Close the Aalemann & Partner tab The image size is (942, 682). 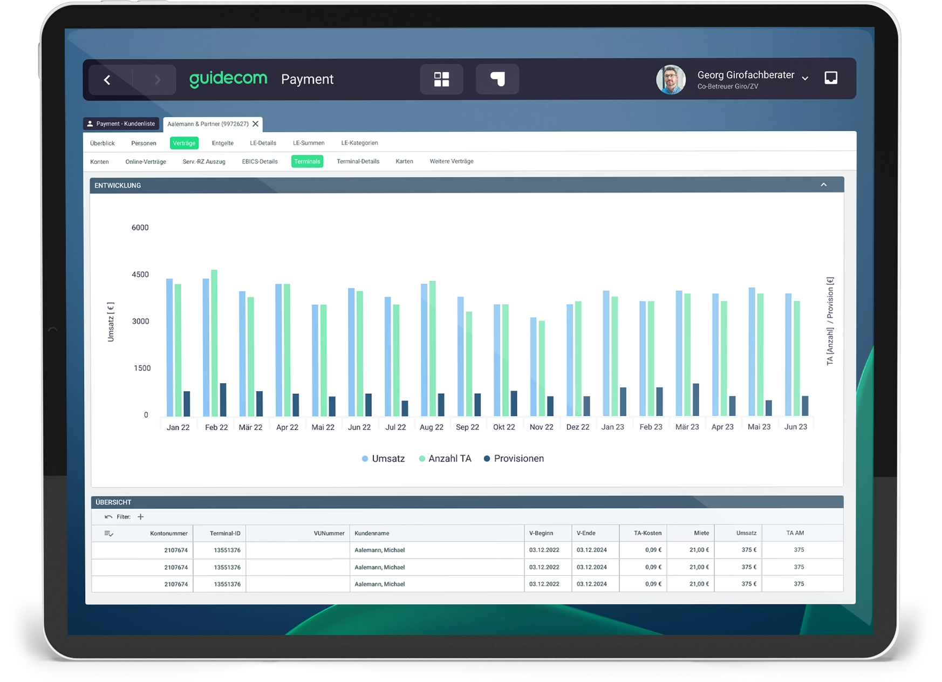(256, 124)
